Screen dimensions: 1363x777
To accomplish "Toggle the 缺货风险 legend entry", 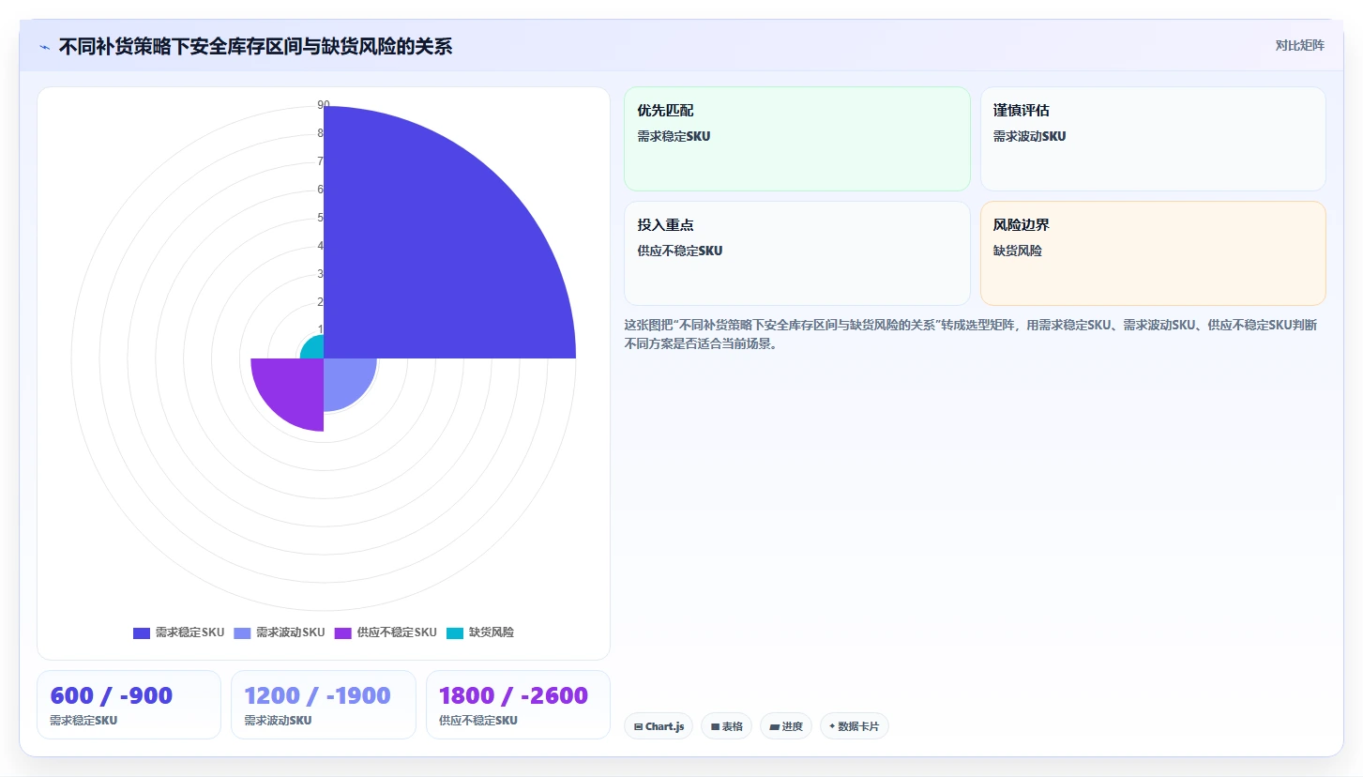I will (x=480, y=632).
